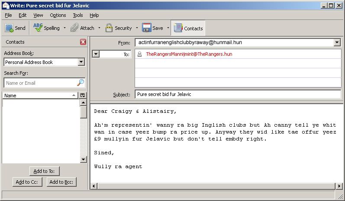Toggle the Contacts sidebar button
The height and width of the screenshot is (201, 345).
click(x=188, y=28)
